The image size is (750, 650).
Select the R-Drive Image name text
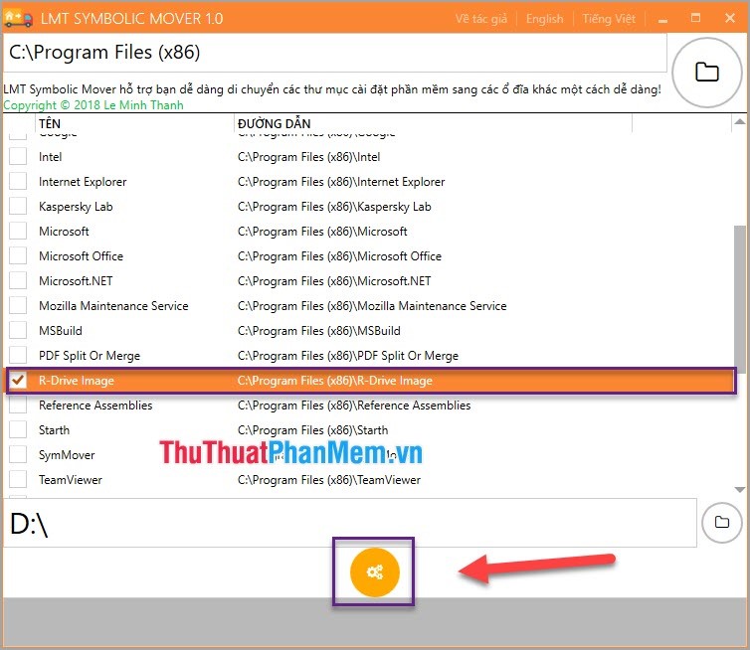click(x=76, y=381)
